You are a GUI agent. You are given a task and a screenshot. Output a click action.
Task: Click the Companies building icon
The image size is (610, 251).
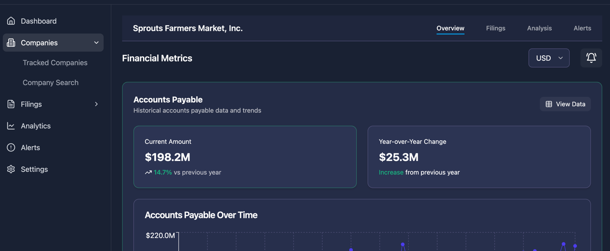click(11, 43)
